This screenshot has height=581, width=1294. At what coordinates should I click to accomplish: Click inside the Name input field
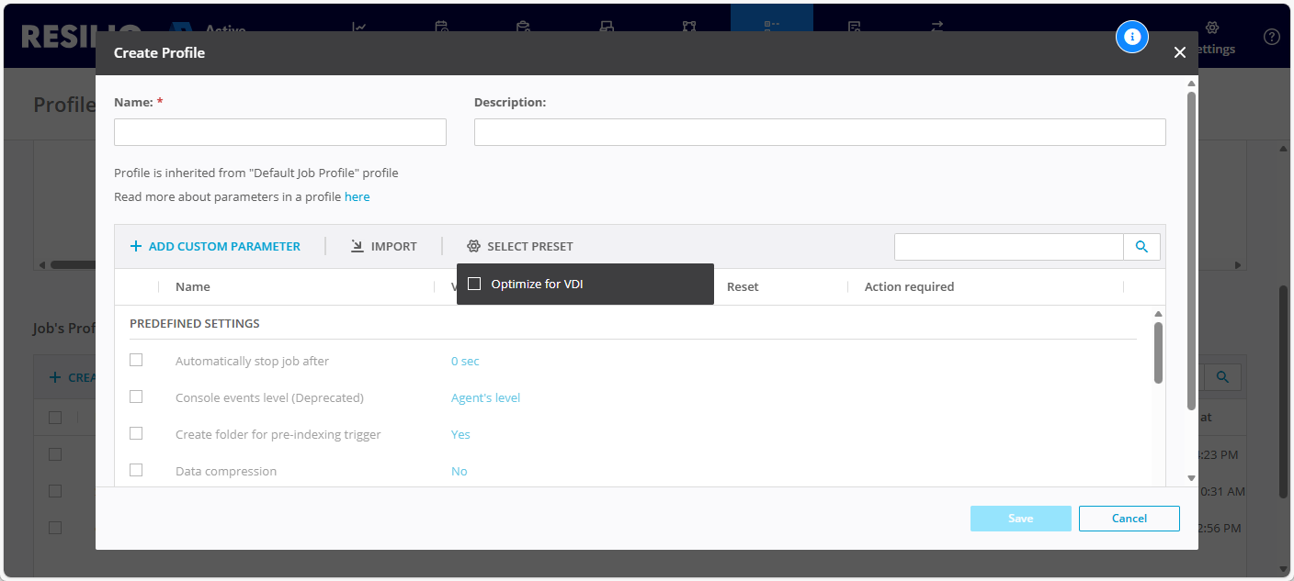tap(279, 131)
